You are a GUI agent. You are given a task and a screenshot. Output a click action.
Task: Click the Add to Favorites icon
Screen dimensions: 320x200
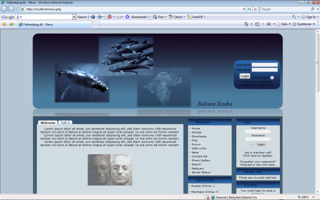[x=11, y=24]
